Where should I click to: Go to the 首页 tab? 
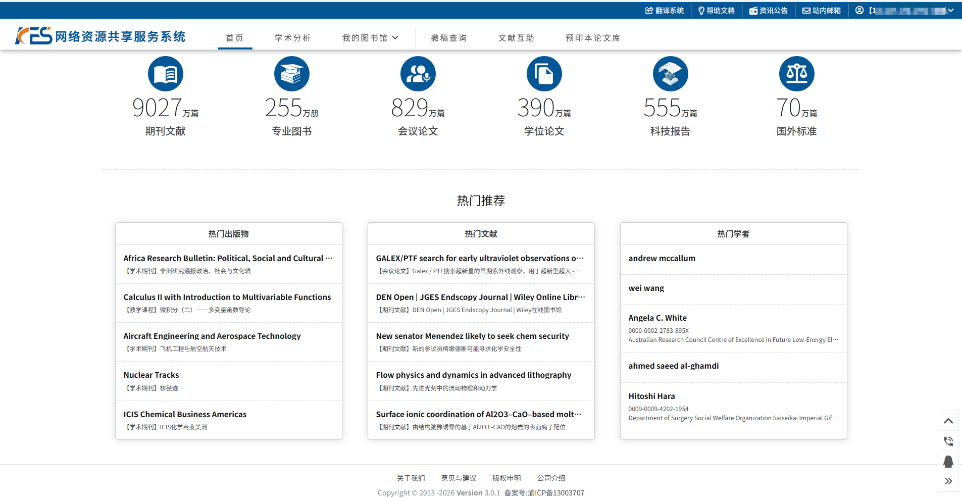(x=235, y=38)
